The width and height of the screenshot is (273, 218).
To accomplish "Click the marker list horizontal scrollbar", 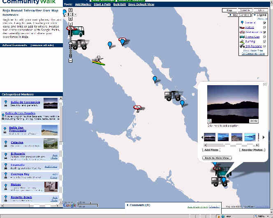I will coord(30,206).
